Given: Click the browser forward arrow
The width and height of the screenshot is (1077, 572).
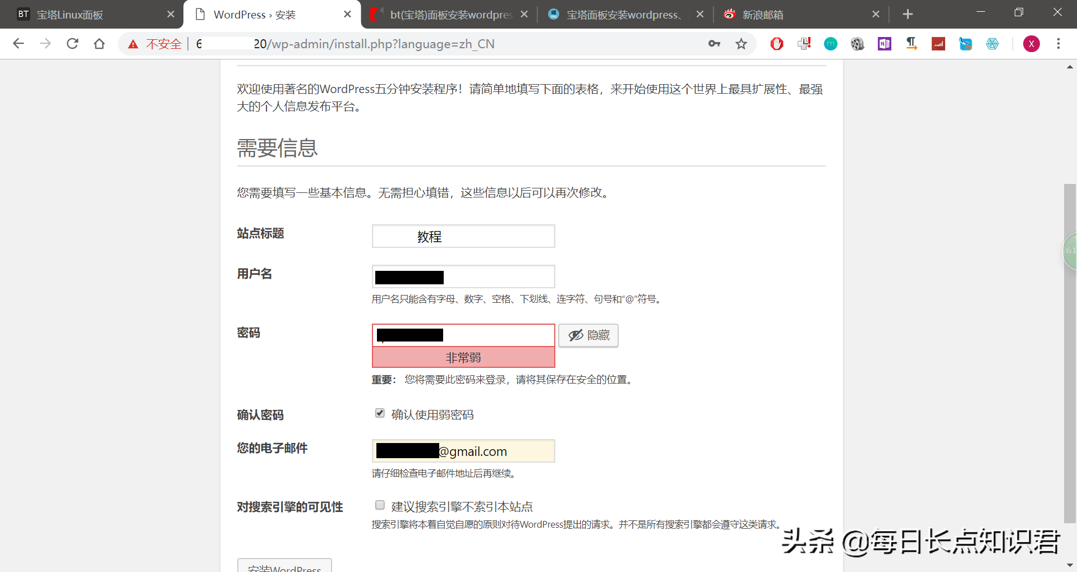Looking at the screenshot, I should [45, 44].
